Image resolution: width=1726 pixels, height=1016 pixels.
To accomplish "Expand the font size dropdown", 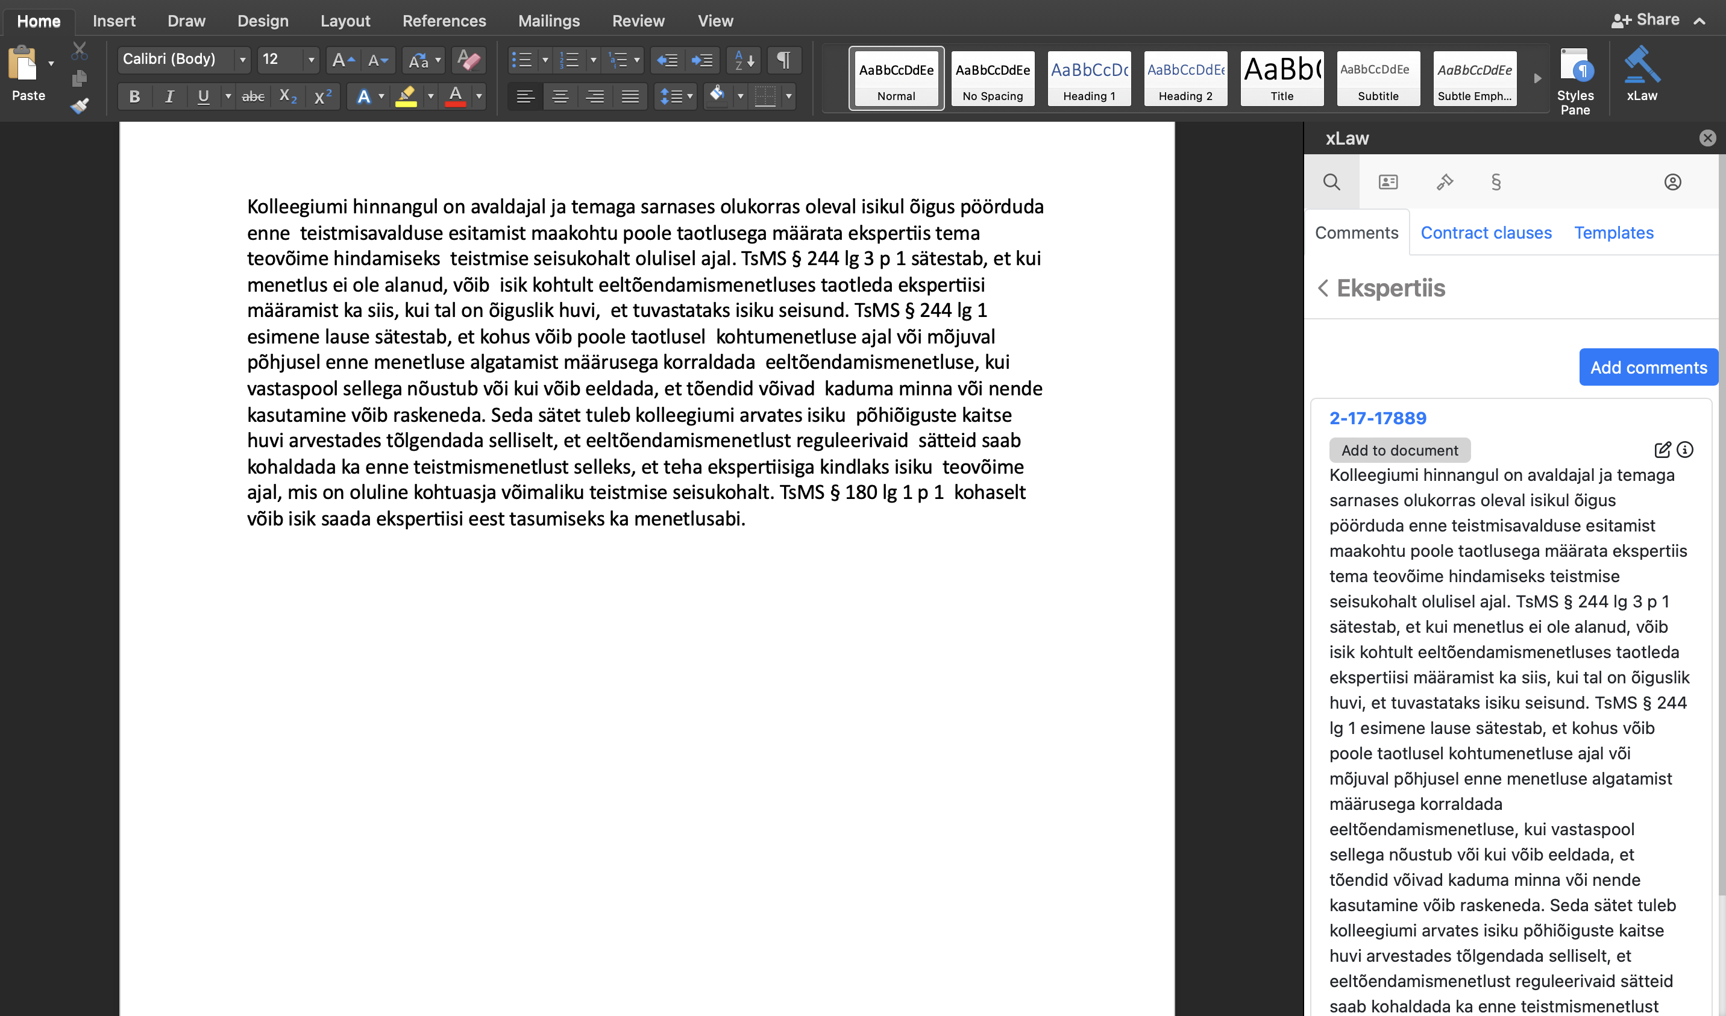I will 312,60.
